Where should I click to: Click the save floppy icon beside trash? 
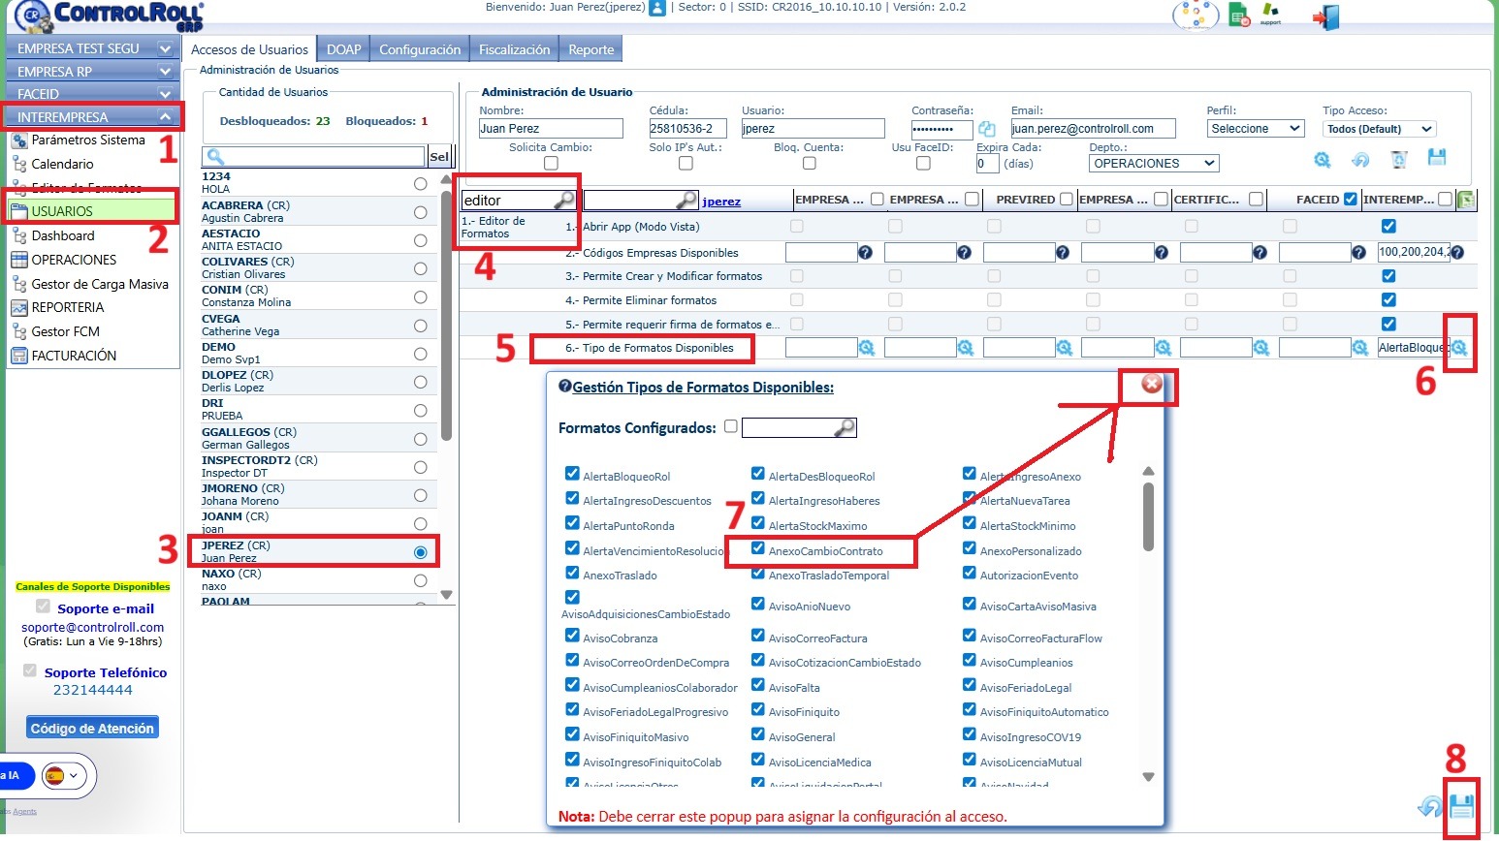tap(1437, 158)
